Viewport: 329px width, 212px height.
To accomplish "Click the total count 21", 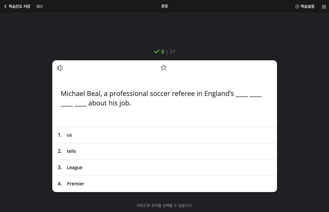I will click(x=172, y=52).
